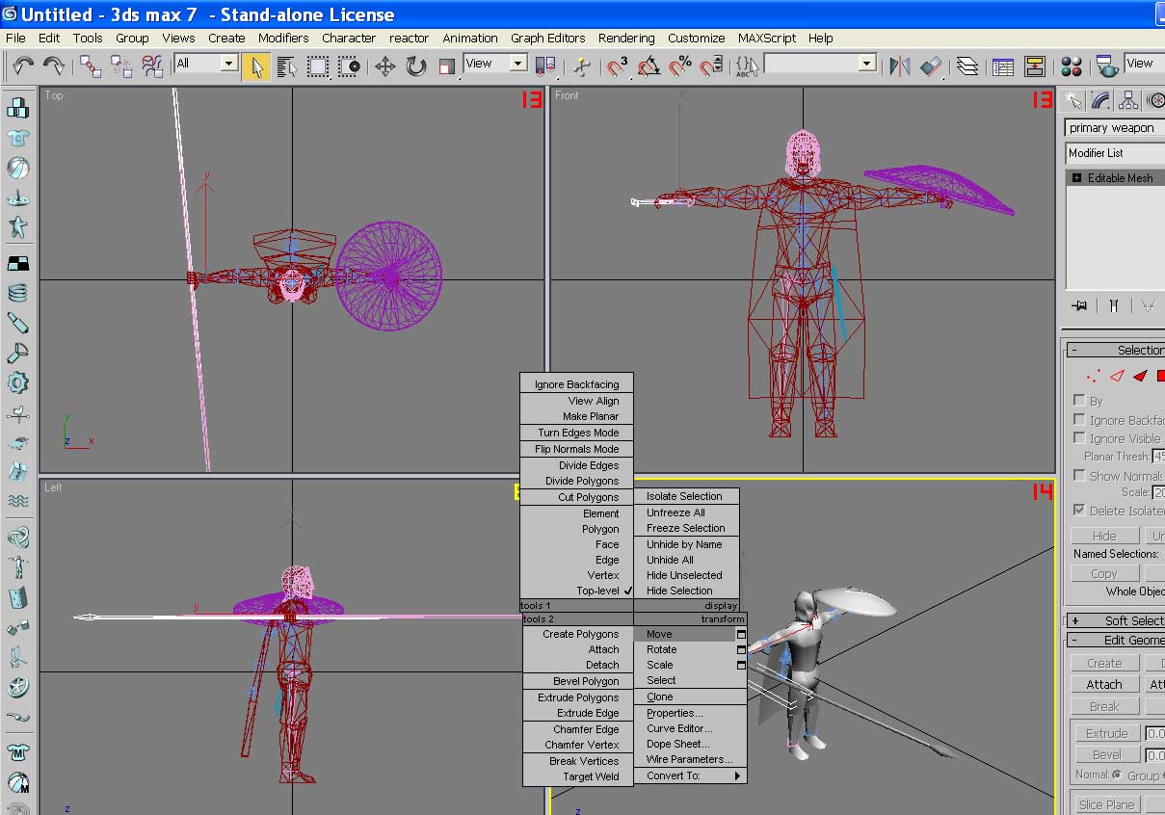Viewport: 1165px width, 815px height.
Task: Open the Schematic View tool
Action: 1035,66
